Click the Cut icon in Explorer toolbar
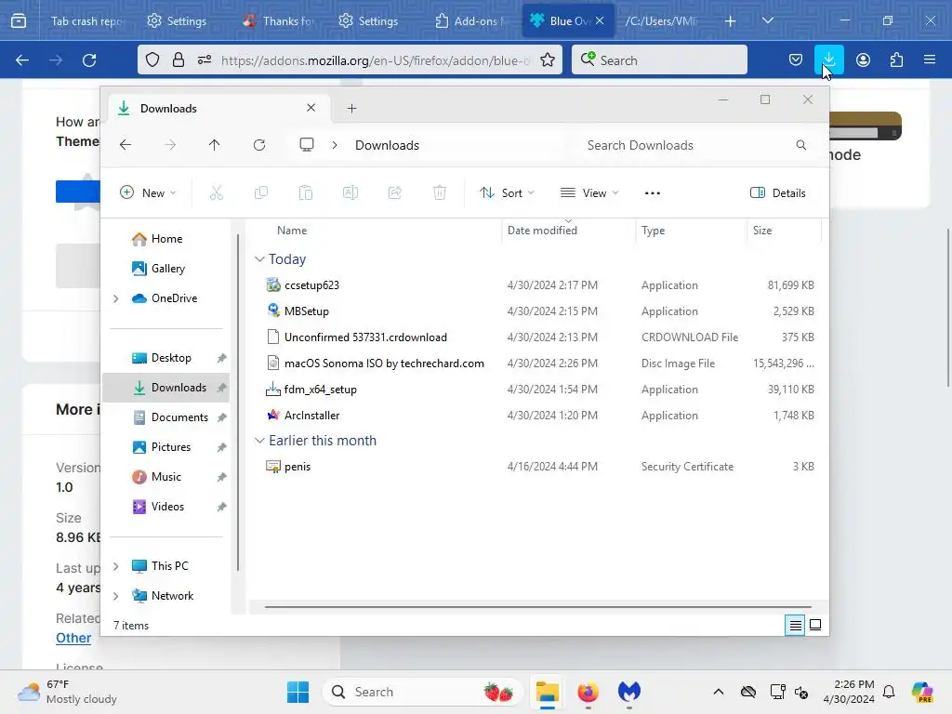The image size is (952, 714). coord(216,193)
